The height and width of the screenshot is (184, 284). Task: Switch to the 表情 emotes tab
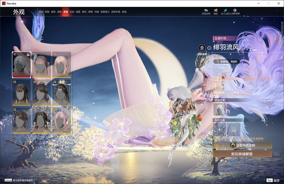(90, 12)
